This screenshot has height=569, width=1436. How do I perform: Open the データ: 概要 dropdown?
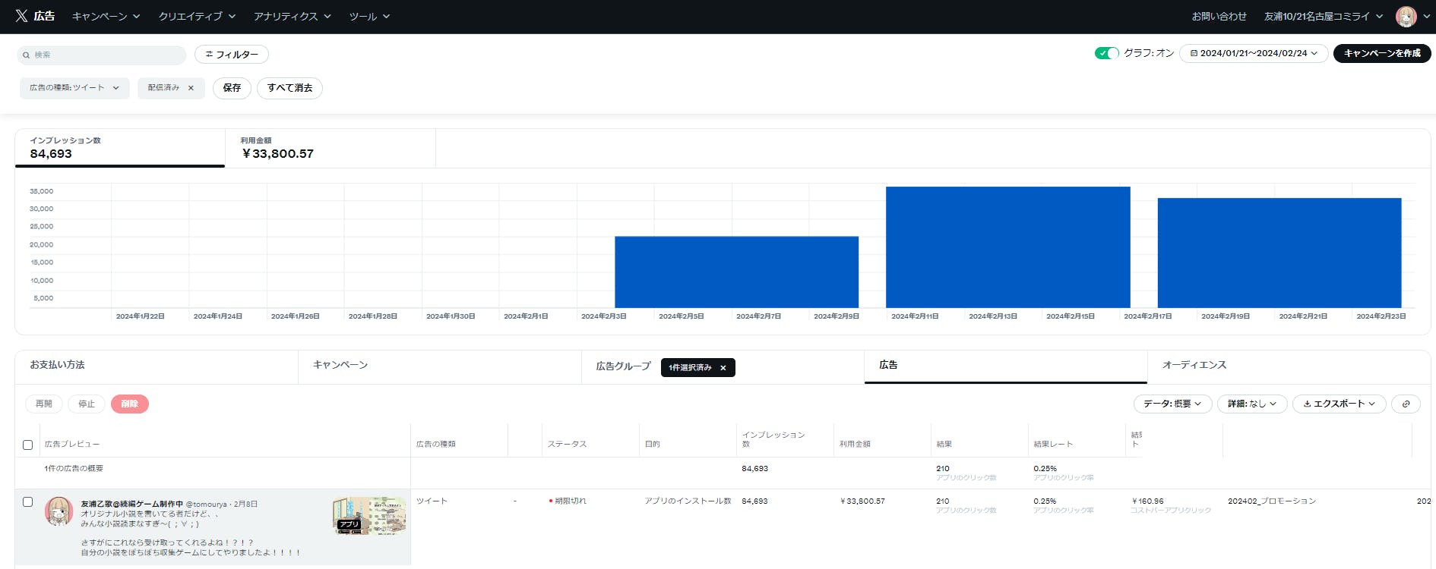pyautogui.click(x=1172, y=404)
